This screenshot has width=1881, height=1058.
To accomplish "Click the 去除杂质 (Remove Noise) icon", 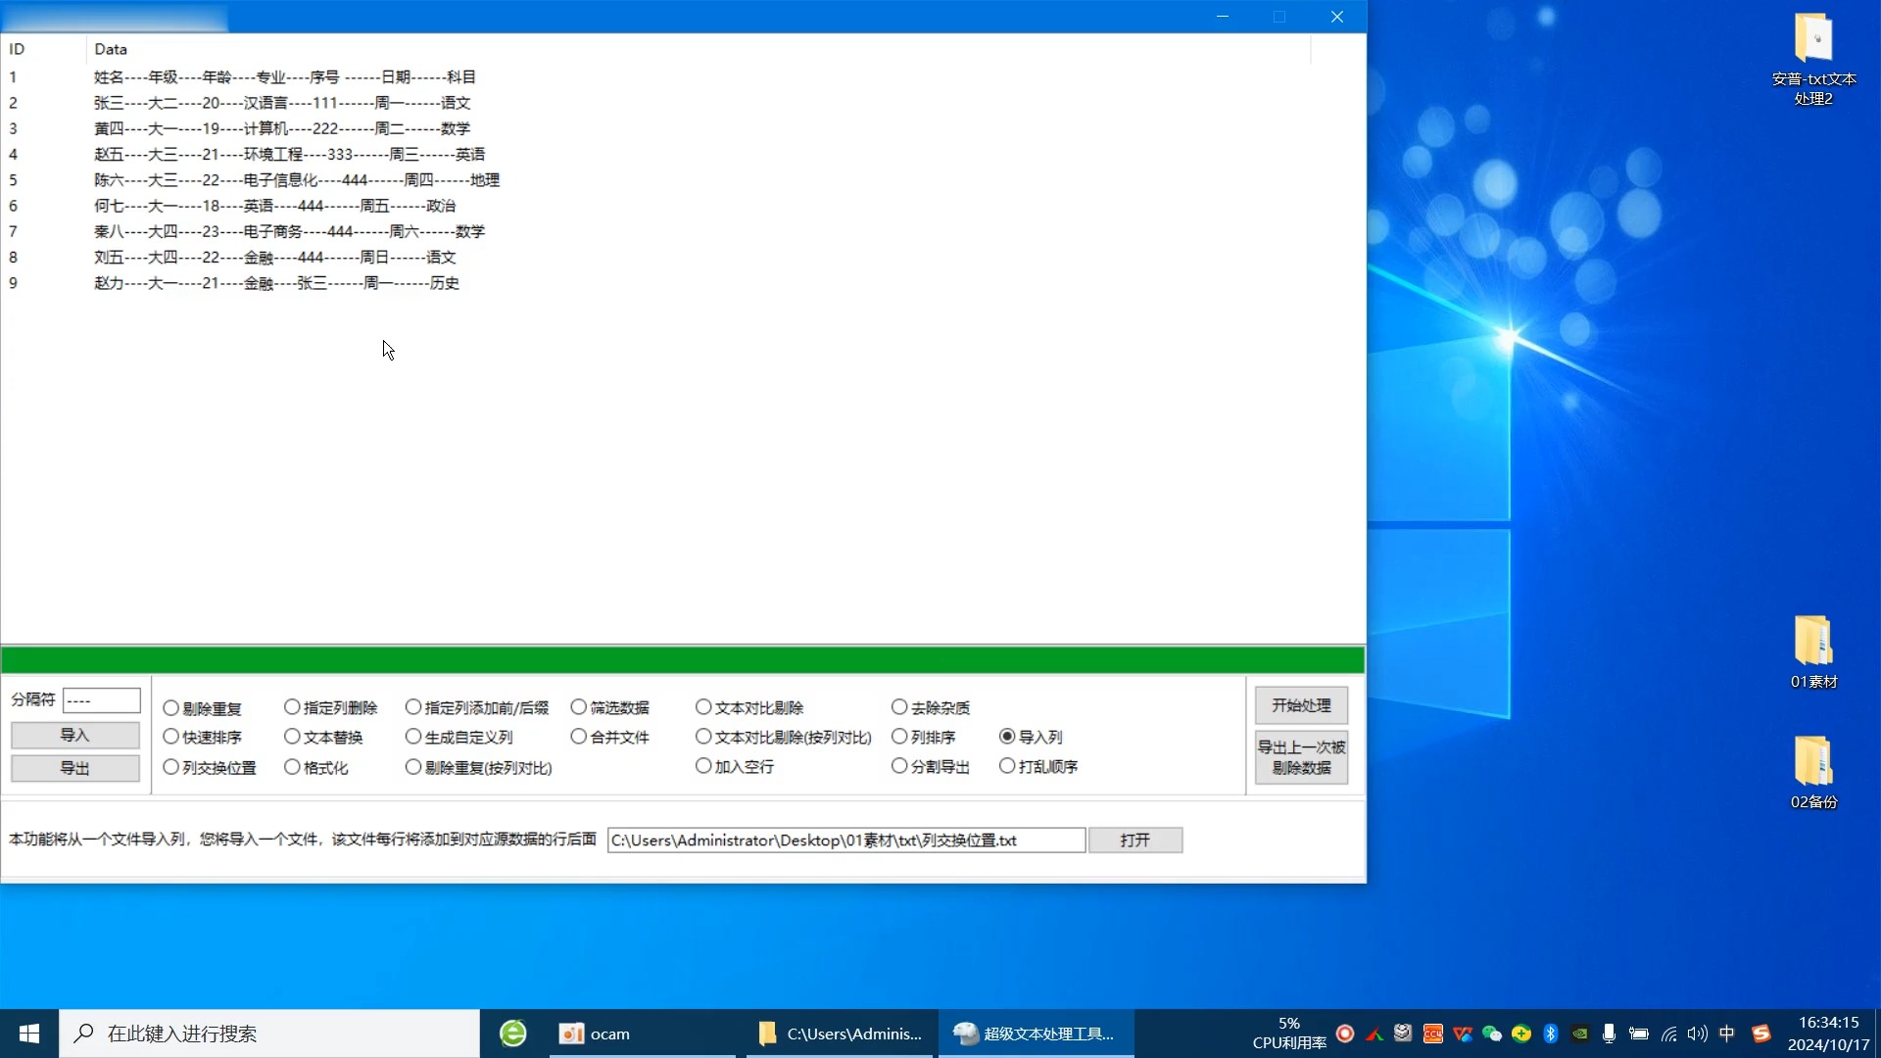I will [900, 706].
